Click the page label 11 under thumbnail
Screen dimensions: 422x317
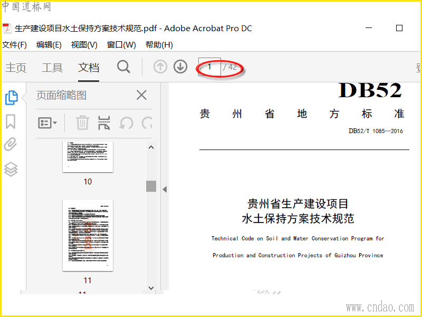pos(88,281)
